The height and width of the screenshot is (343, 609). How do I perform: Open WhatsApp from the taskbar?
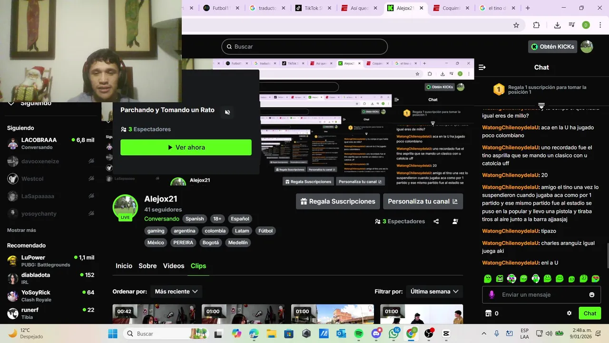pos(393,333)
